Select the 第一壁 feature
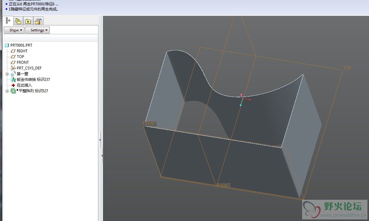 (x=23, y=74)
